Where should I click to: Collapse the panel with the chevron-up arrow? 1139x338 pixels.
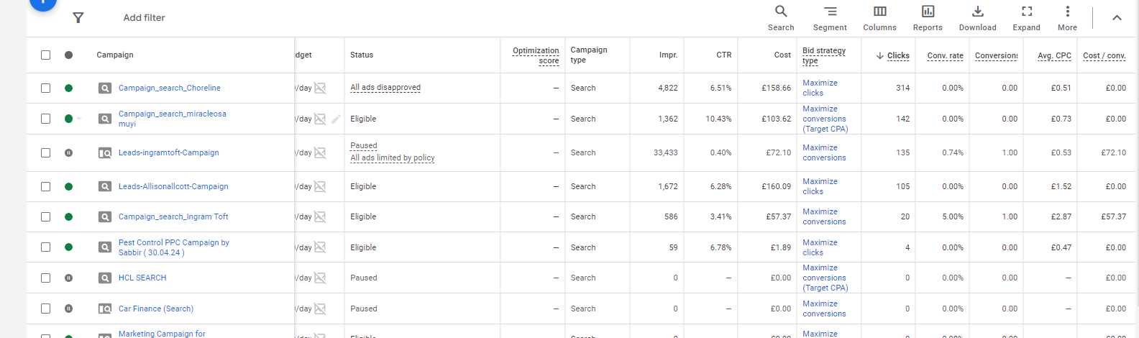point(1116,18)
